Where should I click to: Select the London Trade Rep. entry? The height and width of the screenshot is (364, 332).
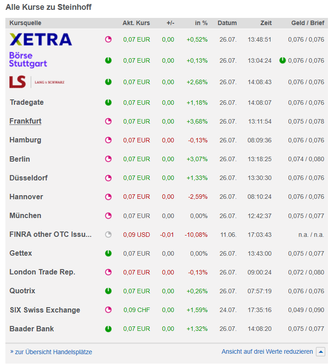[42, 272]
